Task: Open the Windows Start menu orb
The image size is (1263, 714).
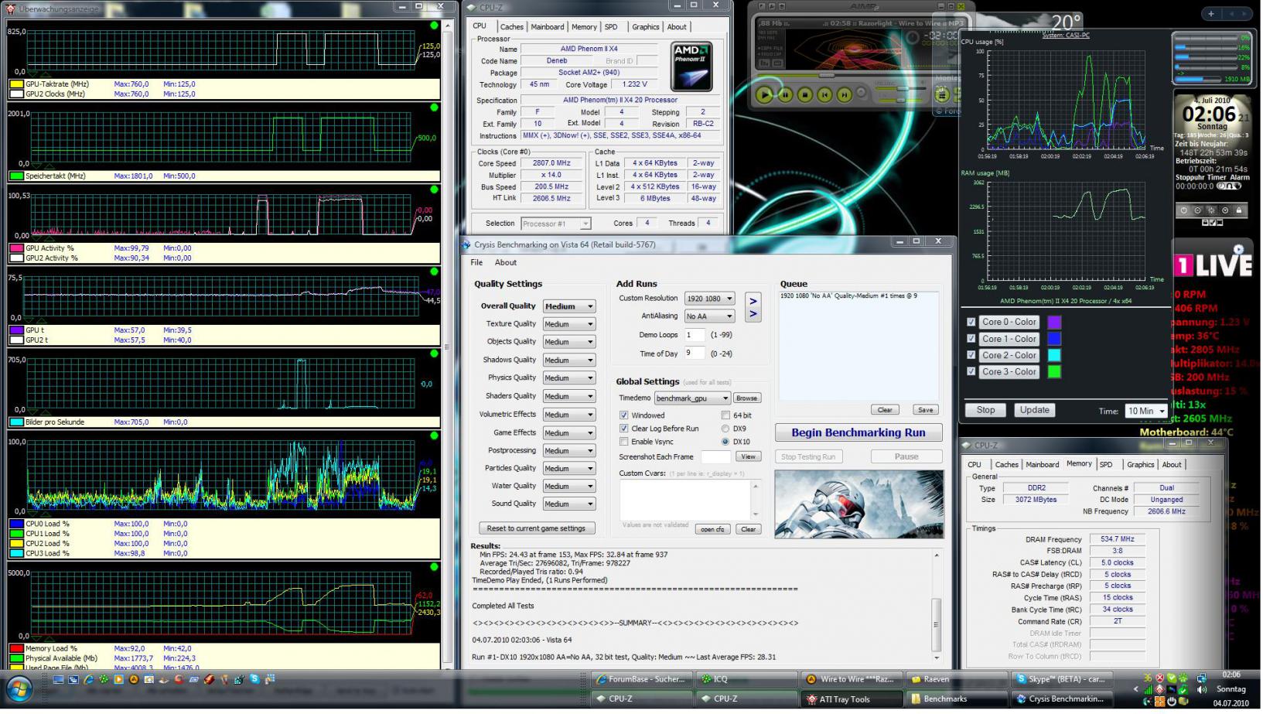Action: (19, 688)
